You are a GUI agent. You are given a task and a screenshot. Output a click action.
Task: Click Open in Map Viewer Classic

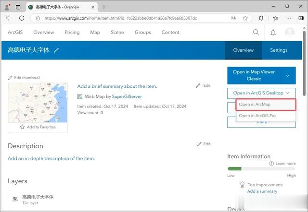pos(254,75)
